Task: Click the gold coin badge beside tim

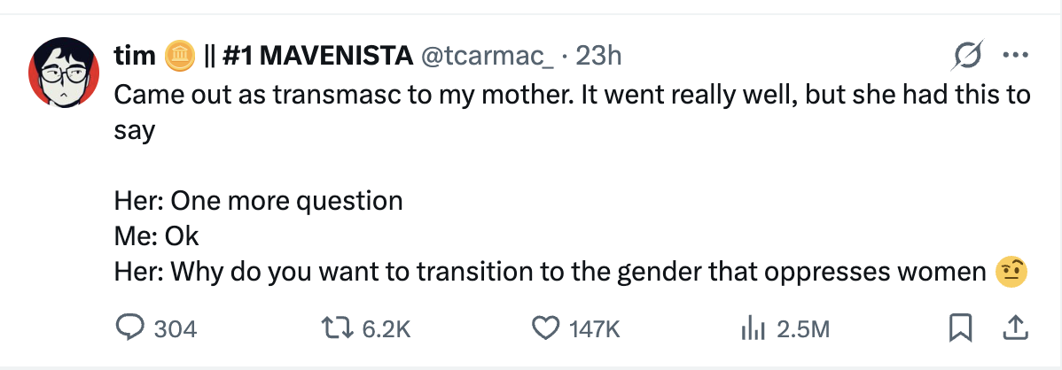Action: coord(180,57)
